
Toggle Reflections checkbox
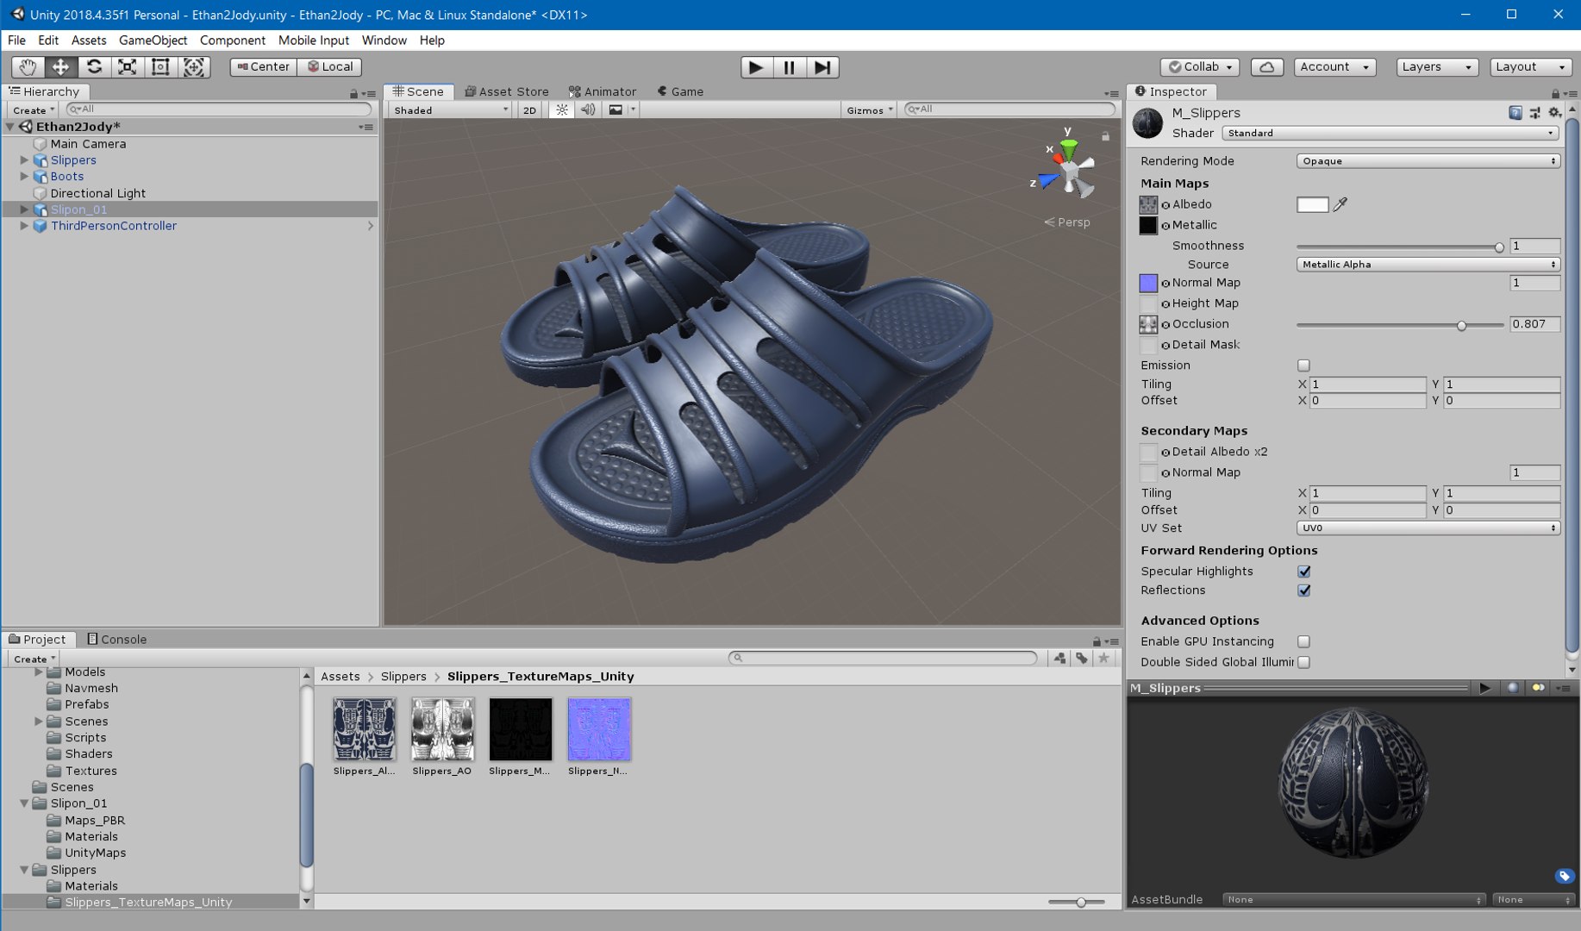1303,590
